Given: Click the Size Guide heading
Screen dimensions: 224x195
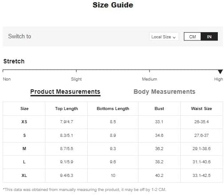Looking at the screenshot, I should click(113, 5).
